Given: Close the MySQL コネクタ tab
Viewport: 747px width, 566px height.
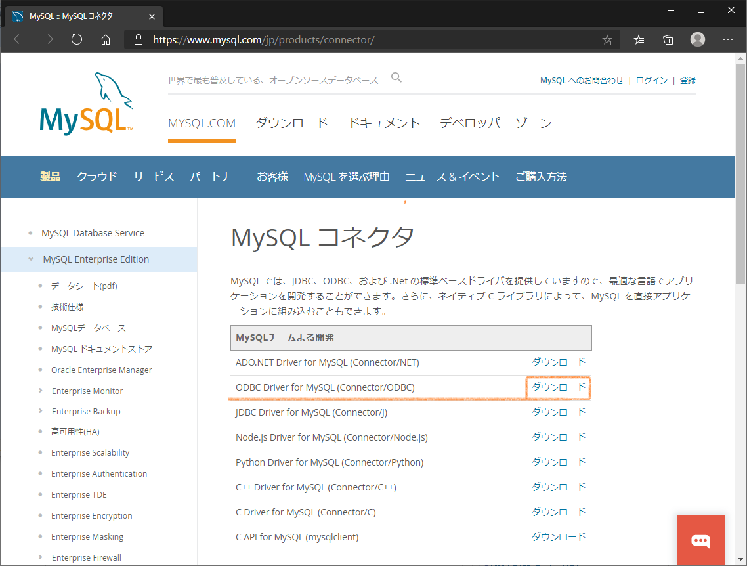Looking at the screenshot, I should (152, 16).
